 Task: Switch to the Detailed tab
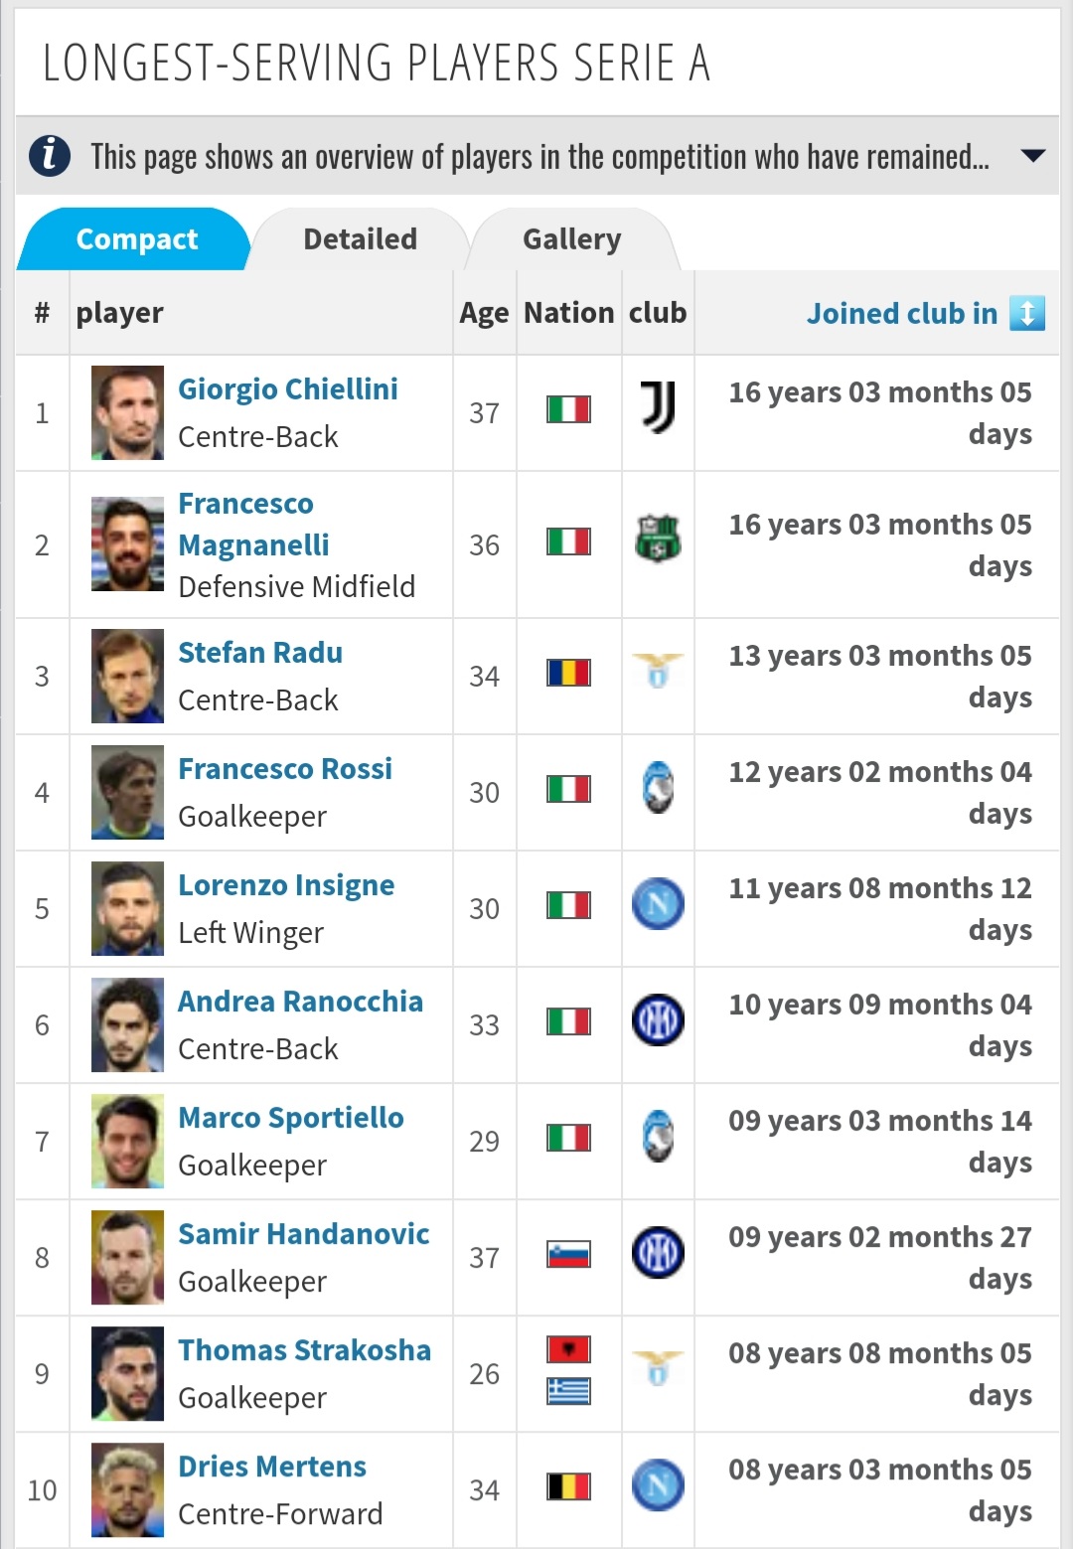360,239
